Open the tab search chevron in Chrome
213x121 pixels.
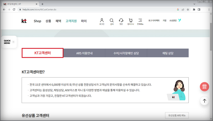[194, 4]
